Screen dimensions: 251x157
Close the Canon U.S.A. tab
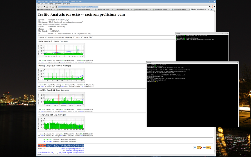112,10
